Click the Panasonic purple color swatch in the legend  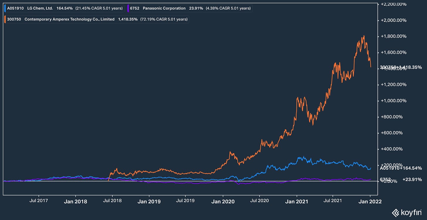click(128, 8)
